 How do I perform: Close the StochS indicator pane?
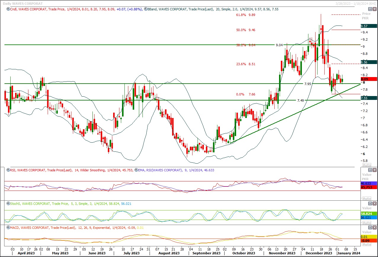tap(375, 204)
